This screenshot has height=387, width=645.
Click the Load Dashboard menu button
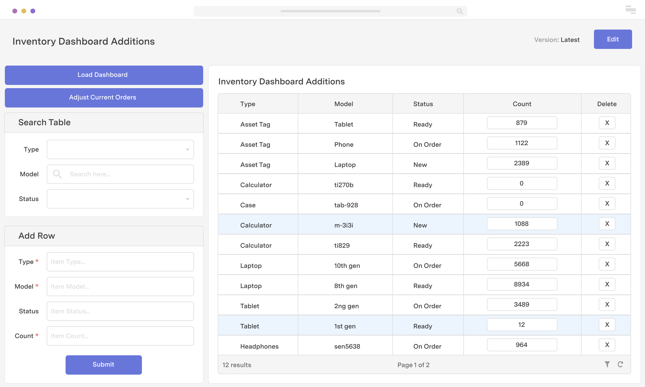[104, 74]
